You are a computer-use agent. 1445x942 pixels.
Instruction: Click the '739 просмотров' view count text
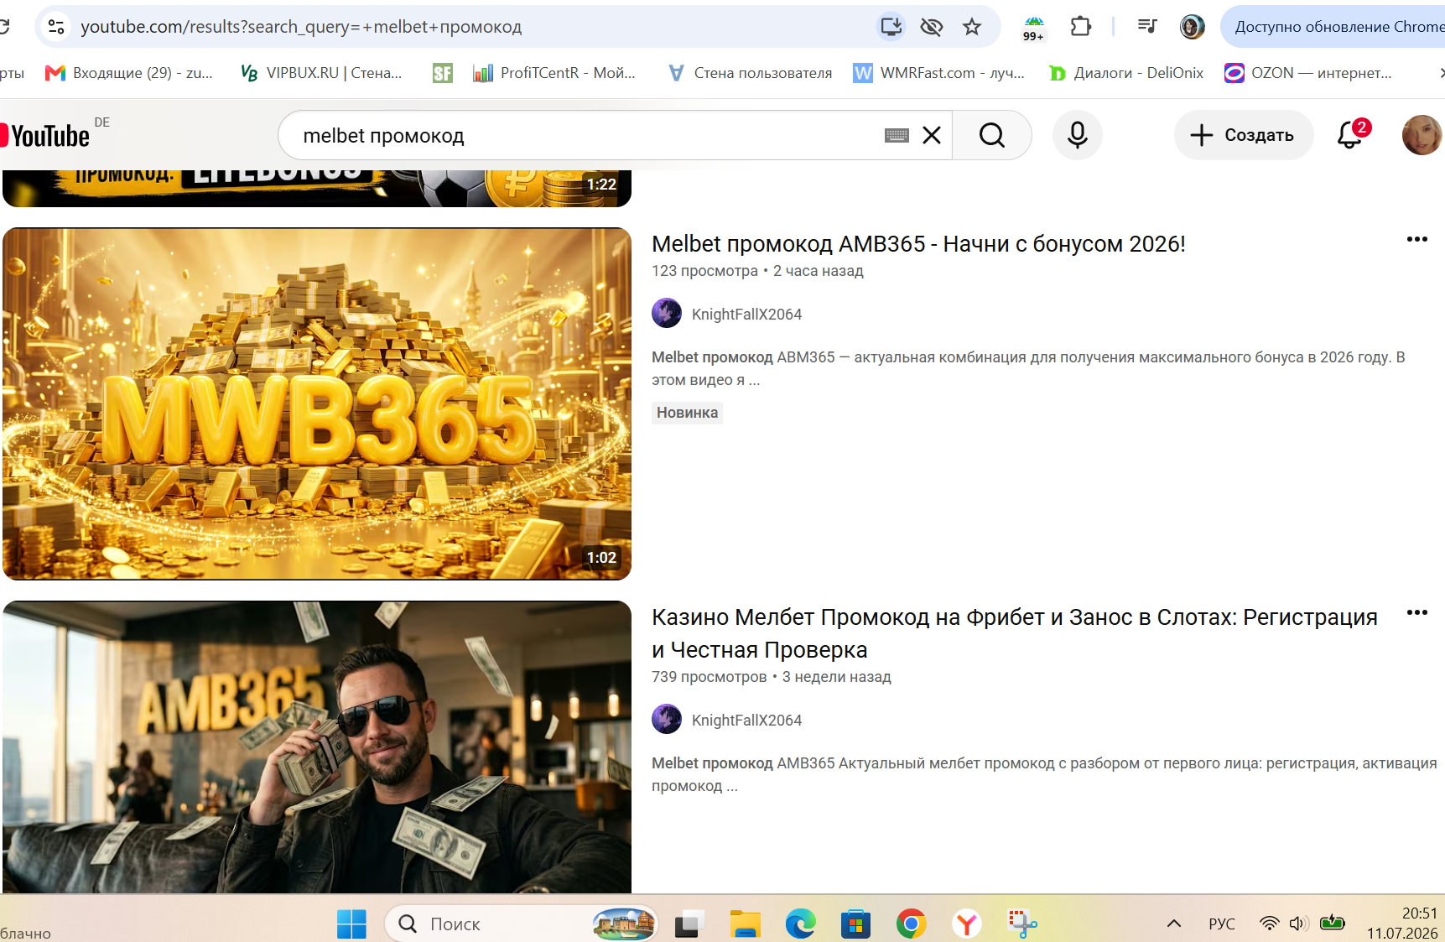pos(710,677)
